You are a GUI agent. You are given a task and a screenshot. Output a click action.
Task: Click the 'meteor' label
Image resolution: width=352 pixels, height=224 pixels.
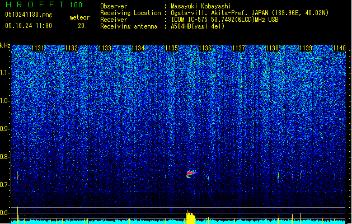[x=79, y=17]
